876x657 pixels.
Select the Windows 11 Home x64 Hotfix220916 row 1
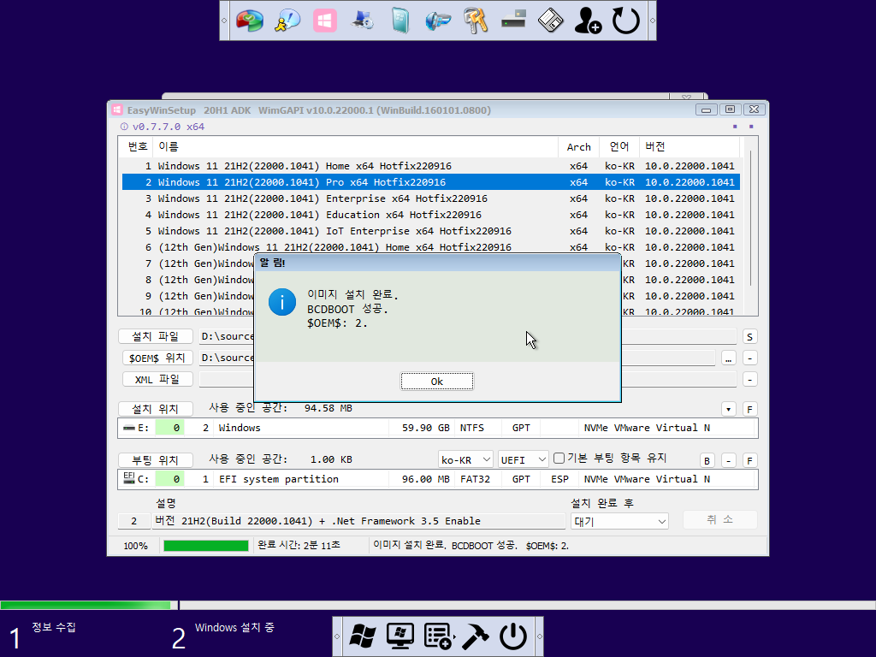coord(431,166)
